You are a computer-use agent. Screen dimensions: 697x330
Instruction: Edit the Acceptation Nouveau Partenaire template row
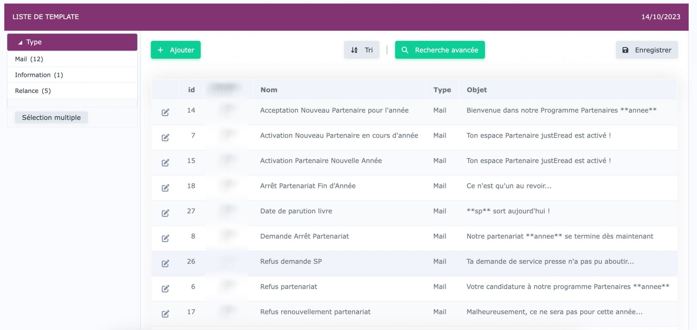[x=165, y=113]
